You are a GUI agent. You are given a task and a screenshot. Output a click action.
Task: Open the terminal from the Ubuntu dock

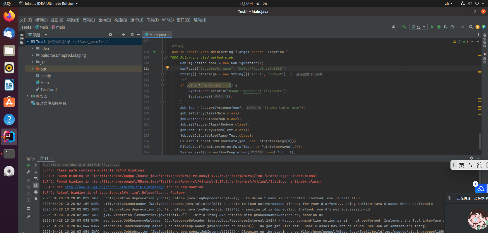(9, 154)
